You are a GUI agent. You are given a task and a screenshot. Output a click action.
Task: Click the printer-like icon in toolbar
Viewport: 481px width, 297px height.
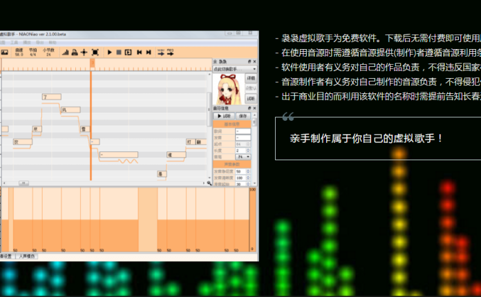click(x=75, y=52)
